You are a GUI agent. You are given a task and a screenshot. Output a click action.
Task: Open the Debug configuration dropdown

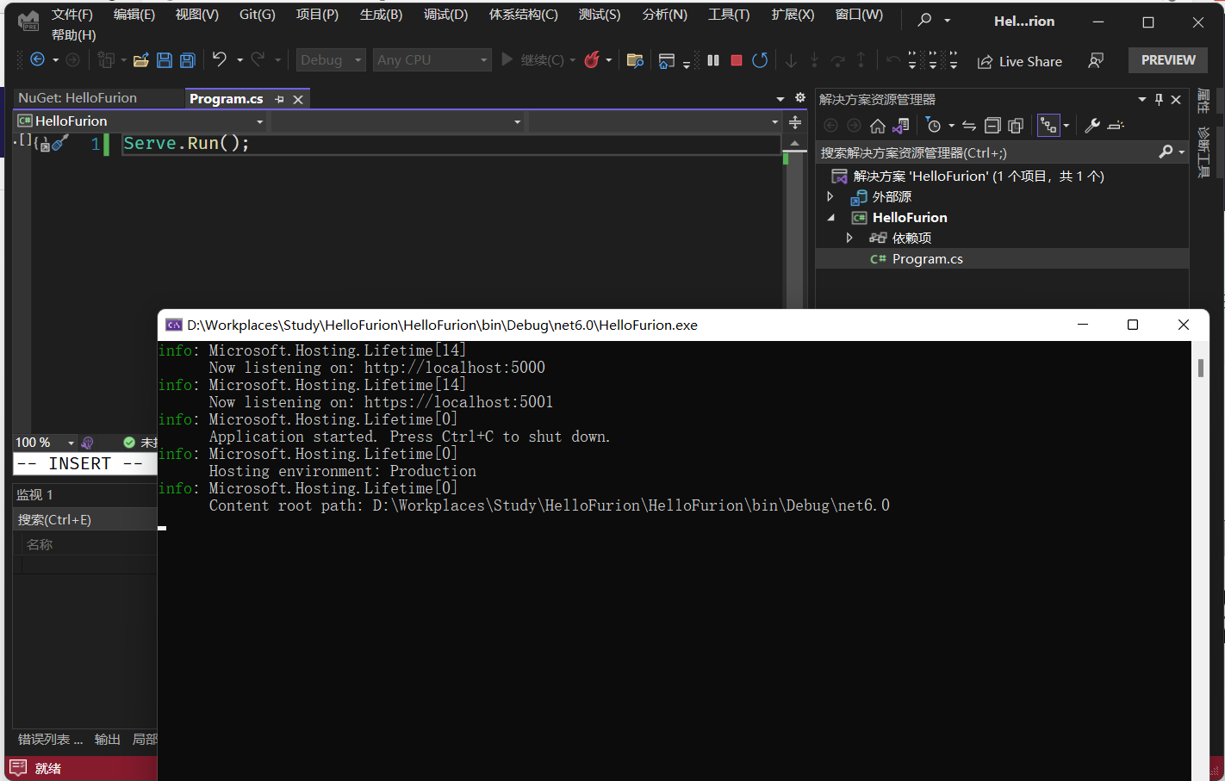point(331,60)
